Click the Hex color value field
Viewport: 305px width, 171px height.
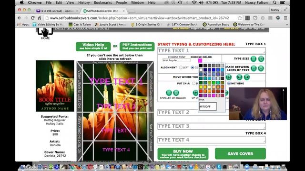tap(208, 106)
